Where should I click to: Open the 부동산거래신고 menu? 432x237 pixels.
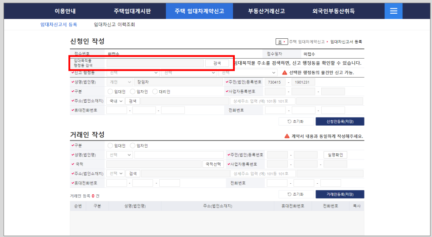(x=267, y=11)
